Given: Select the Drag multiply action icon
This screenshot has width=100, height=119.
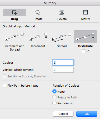Looking at the screenshot, I should (x=14, y=12).
